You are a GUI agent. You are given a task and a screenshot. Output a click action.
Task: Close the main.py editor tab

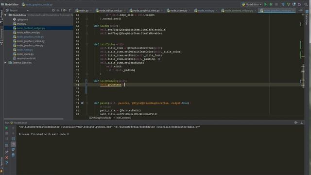(91, 11)
